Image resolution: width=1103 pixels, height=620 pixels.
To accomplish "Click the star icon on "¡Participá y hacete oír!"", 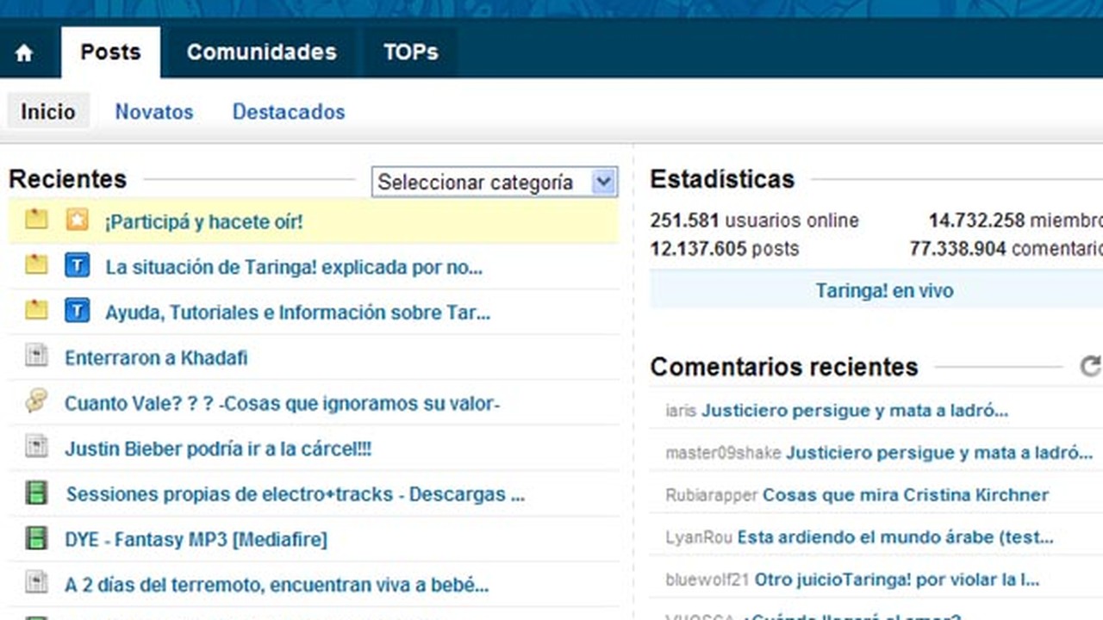I will pyautogui.click(x=78, y=220).
